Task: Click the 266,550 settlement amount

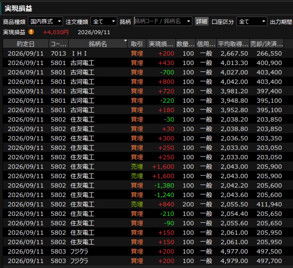Action: (269, 53)
